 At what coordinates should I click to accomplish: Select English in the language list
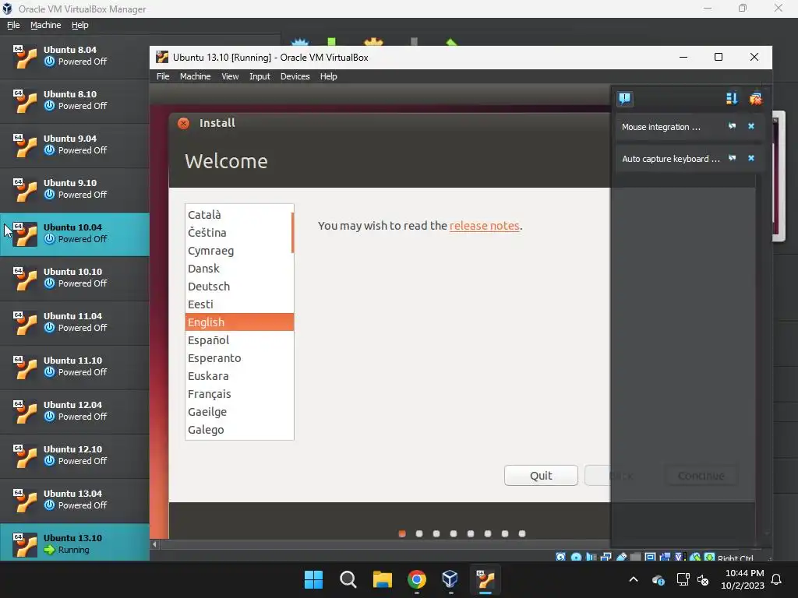pyautogui.click(x=239, y=322)
